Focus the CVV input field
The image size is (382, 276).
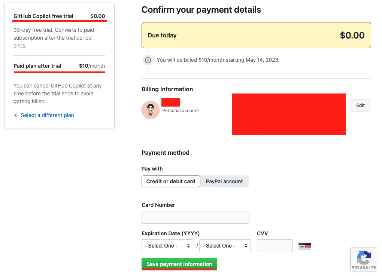(x=275, y=246)
